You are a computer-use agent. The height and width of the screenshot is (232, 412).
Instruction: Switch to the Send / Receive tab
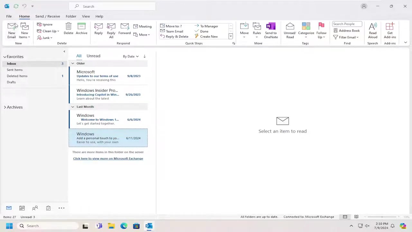pos(48,16)
